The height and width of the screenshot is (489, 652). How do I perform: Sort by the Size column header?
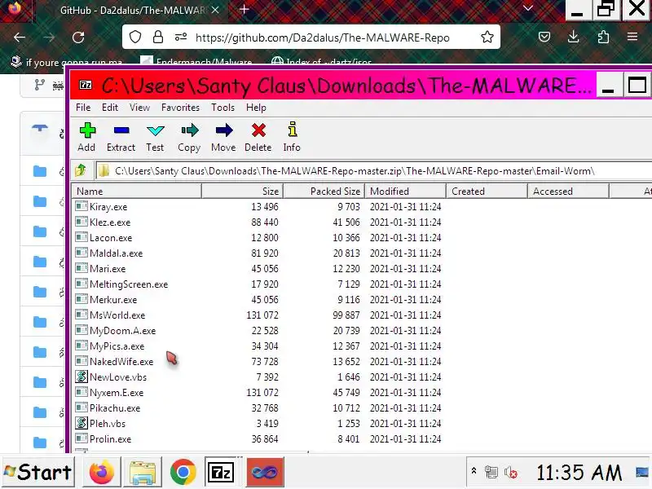[242, 192]
